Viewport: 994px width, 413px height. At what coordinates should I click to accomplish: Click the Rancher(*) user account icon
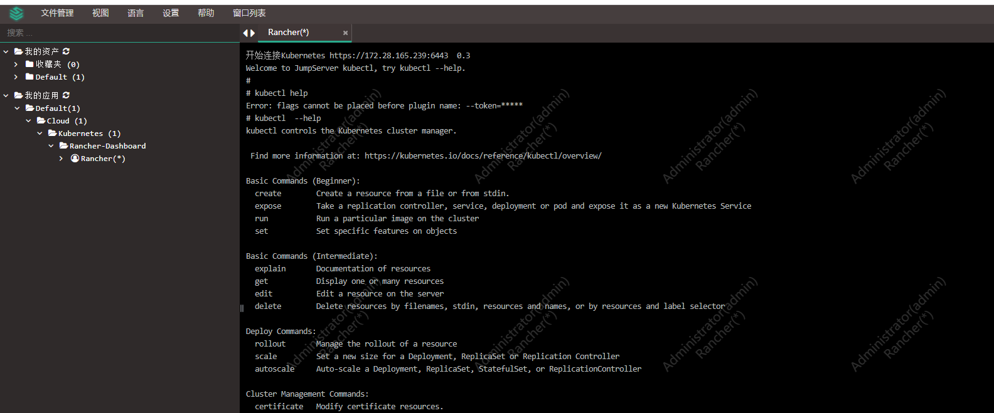(75, 159)
